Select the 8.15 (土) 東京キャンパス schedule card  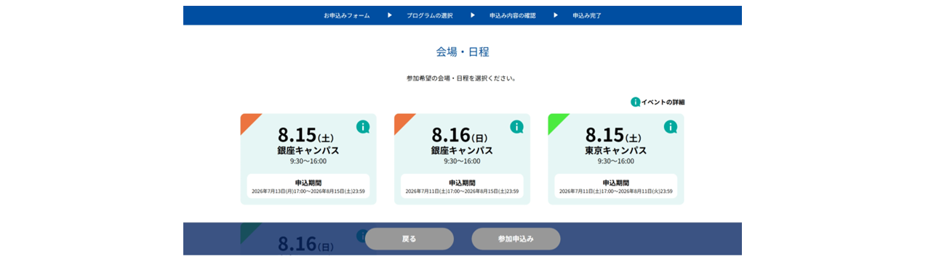point(616,159)
